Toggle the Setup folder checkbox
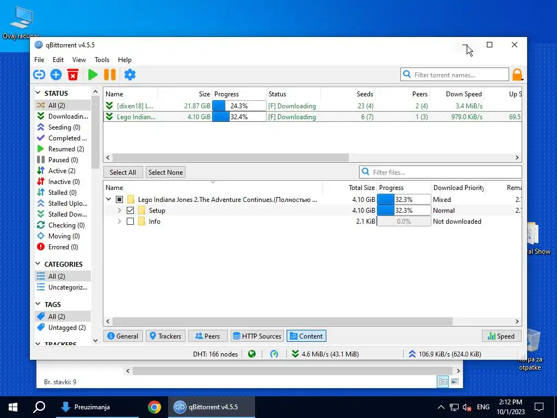Screen dimensions: 557x418 pos(131,211)
